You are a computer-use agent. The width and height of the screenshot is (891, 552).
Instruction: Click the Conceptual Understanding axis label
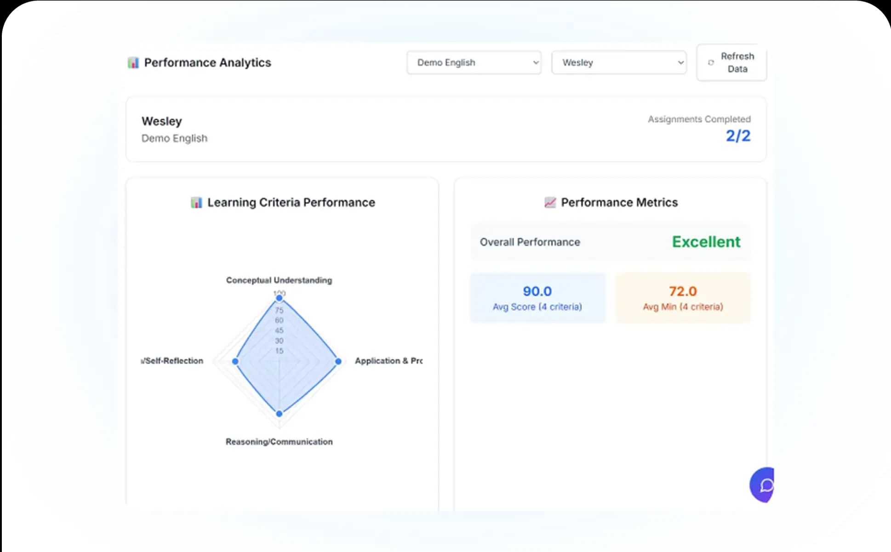click(x=279, y=280)
